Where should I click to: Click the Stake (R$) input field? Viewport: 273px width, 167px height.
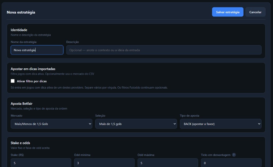pos(41,163)
